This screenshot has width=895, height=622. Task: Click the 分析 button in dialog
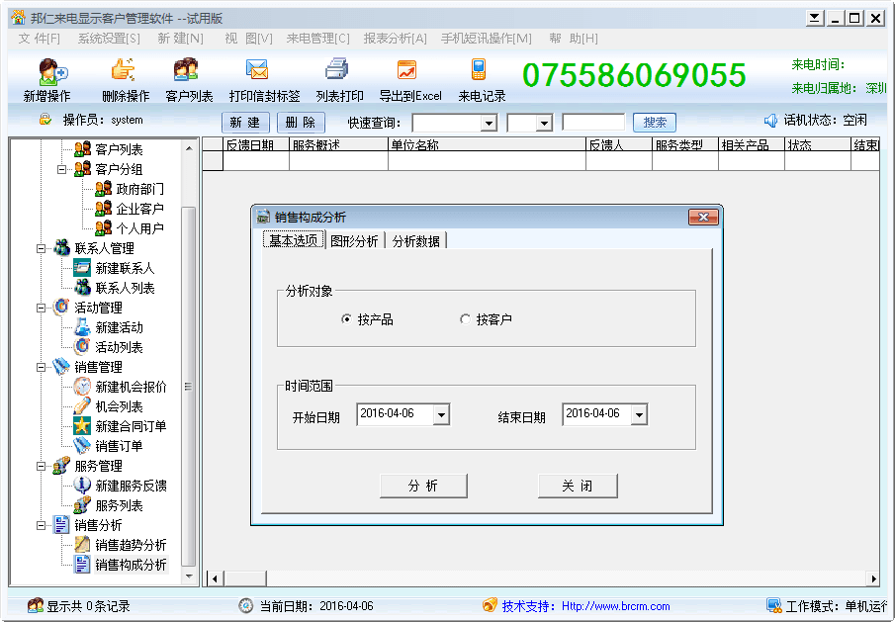[423, 486]
